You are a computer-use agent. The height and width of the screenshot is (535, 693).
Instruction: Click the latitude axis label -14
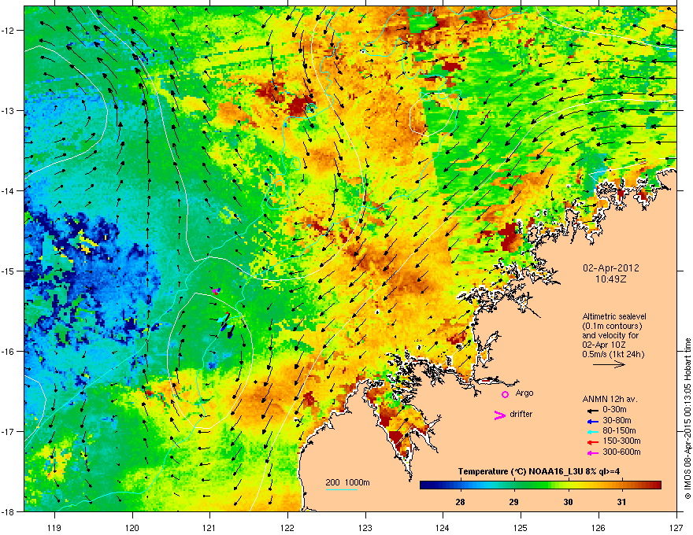(8, 190)
